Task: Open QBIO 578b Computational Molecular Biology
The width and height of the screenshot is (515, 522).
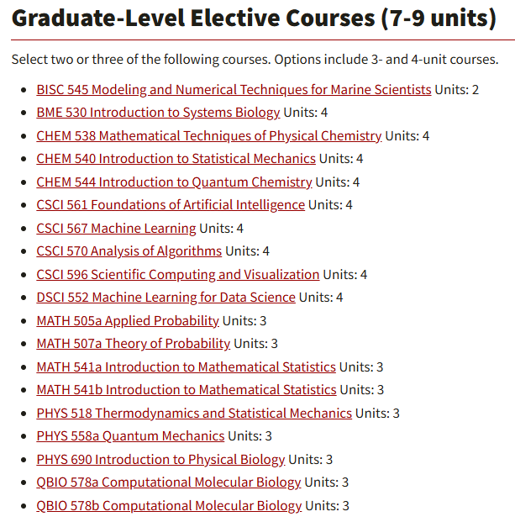Action: point(169,505)
